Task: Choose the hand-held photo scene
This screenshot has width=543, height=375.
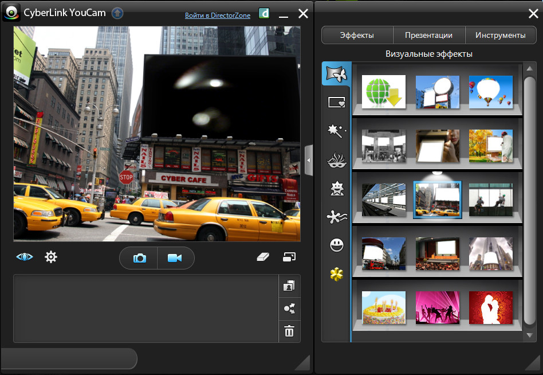Action: pos(438,146)
